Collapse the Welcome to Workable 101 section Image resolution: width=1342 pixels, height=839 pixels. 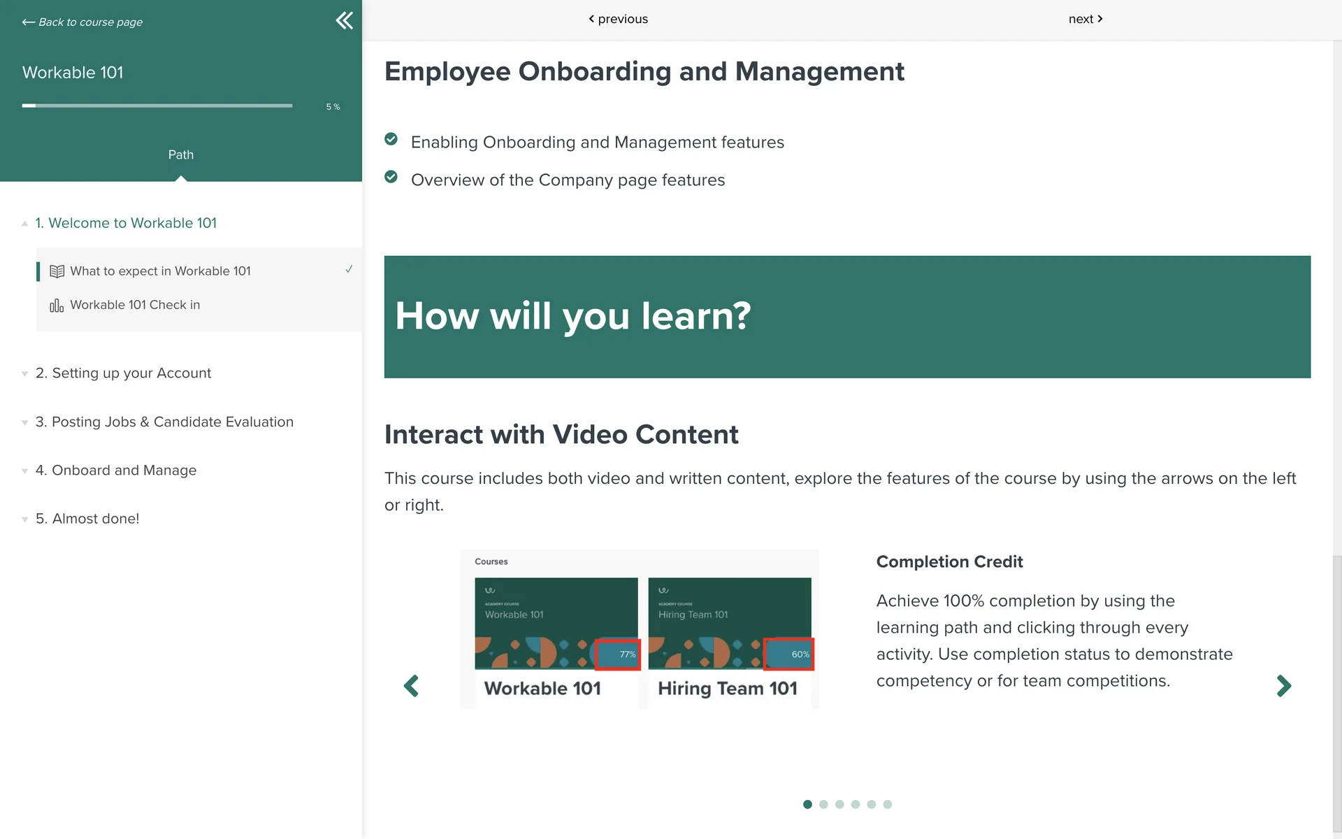[126, 223]
